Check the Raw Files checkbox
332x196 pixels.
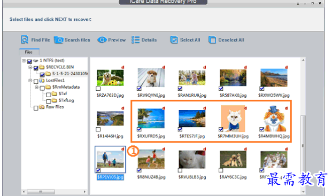(36, 108)
